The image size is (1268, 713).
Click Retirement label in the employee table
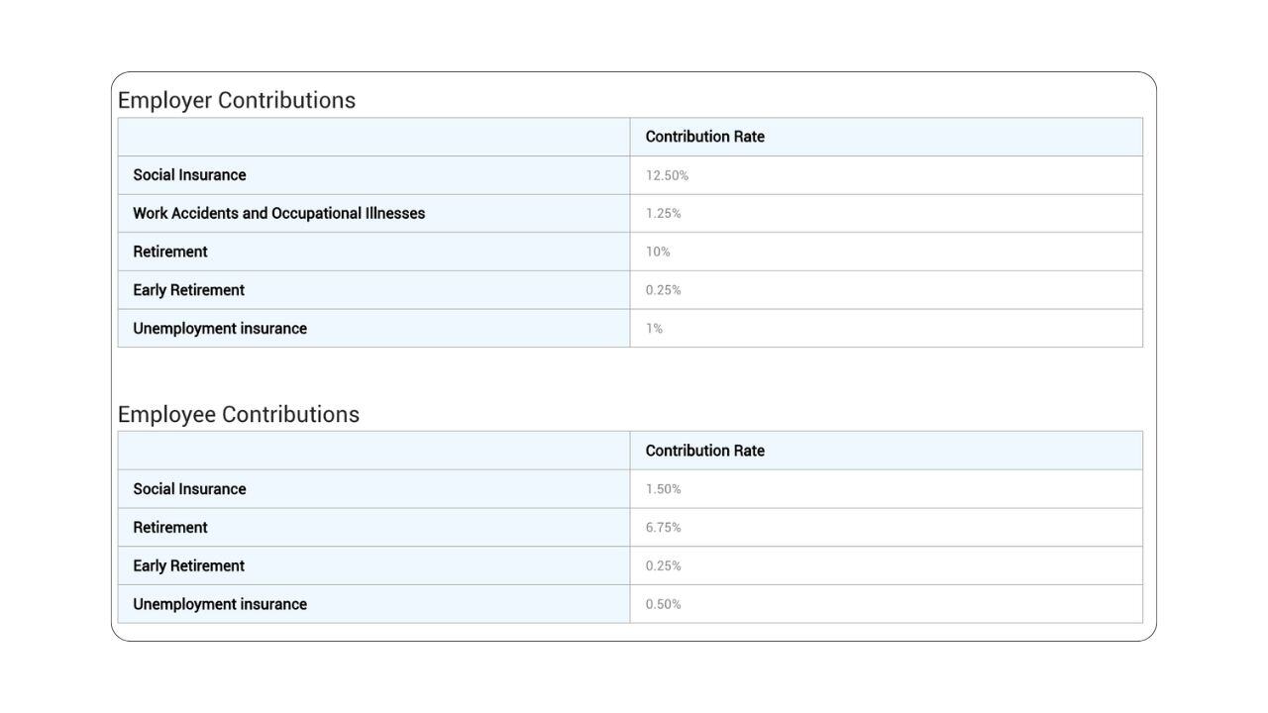click(170, 528)
